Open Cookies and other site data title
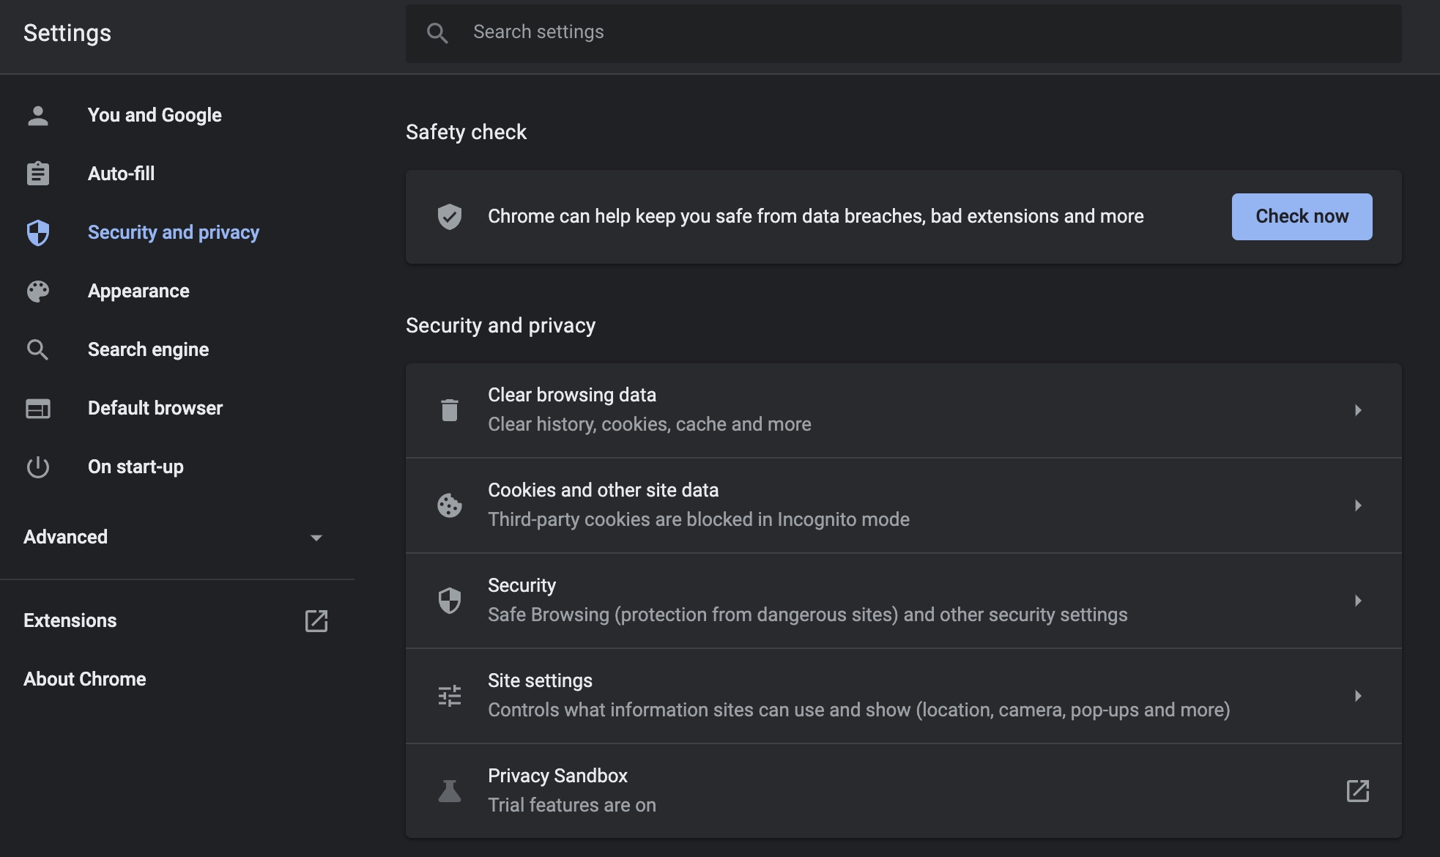Screen dimensions: 1440x857 pos(603,490)
